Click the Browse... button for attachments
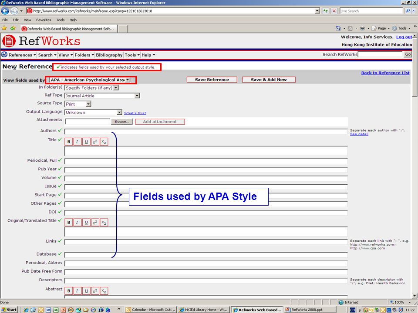The height and width of the screenshot is (313, 418). click(122, 122)
